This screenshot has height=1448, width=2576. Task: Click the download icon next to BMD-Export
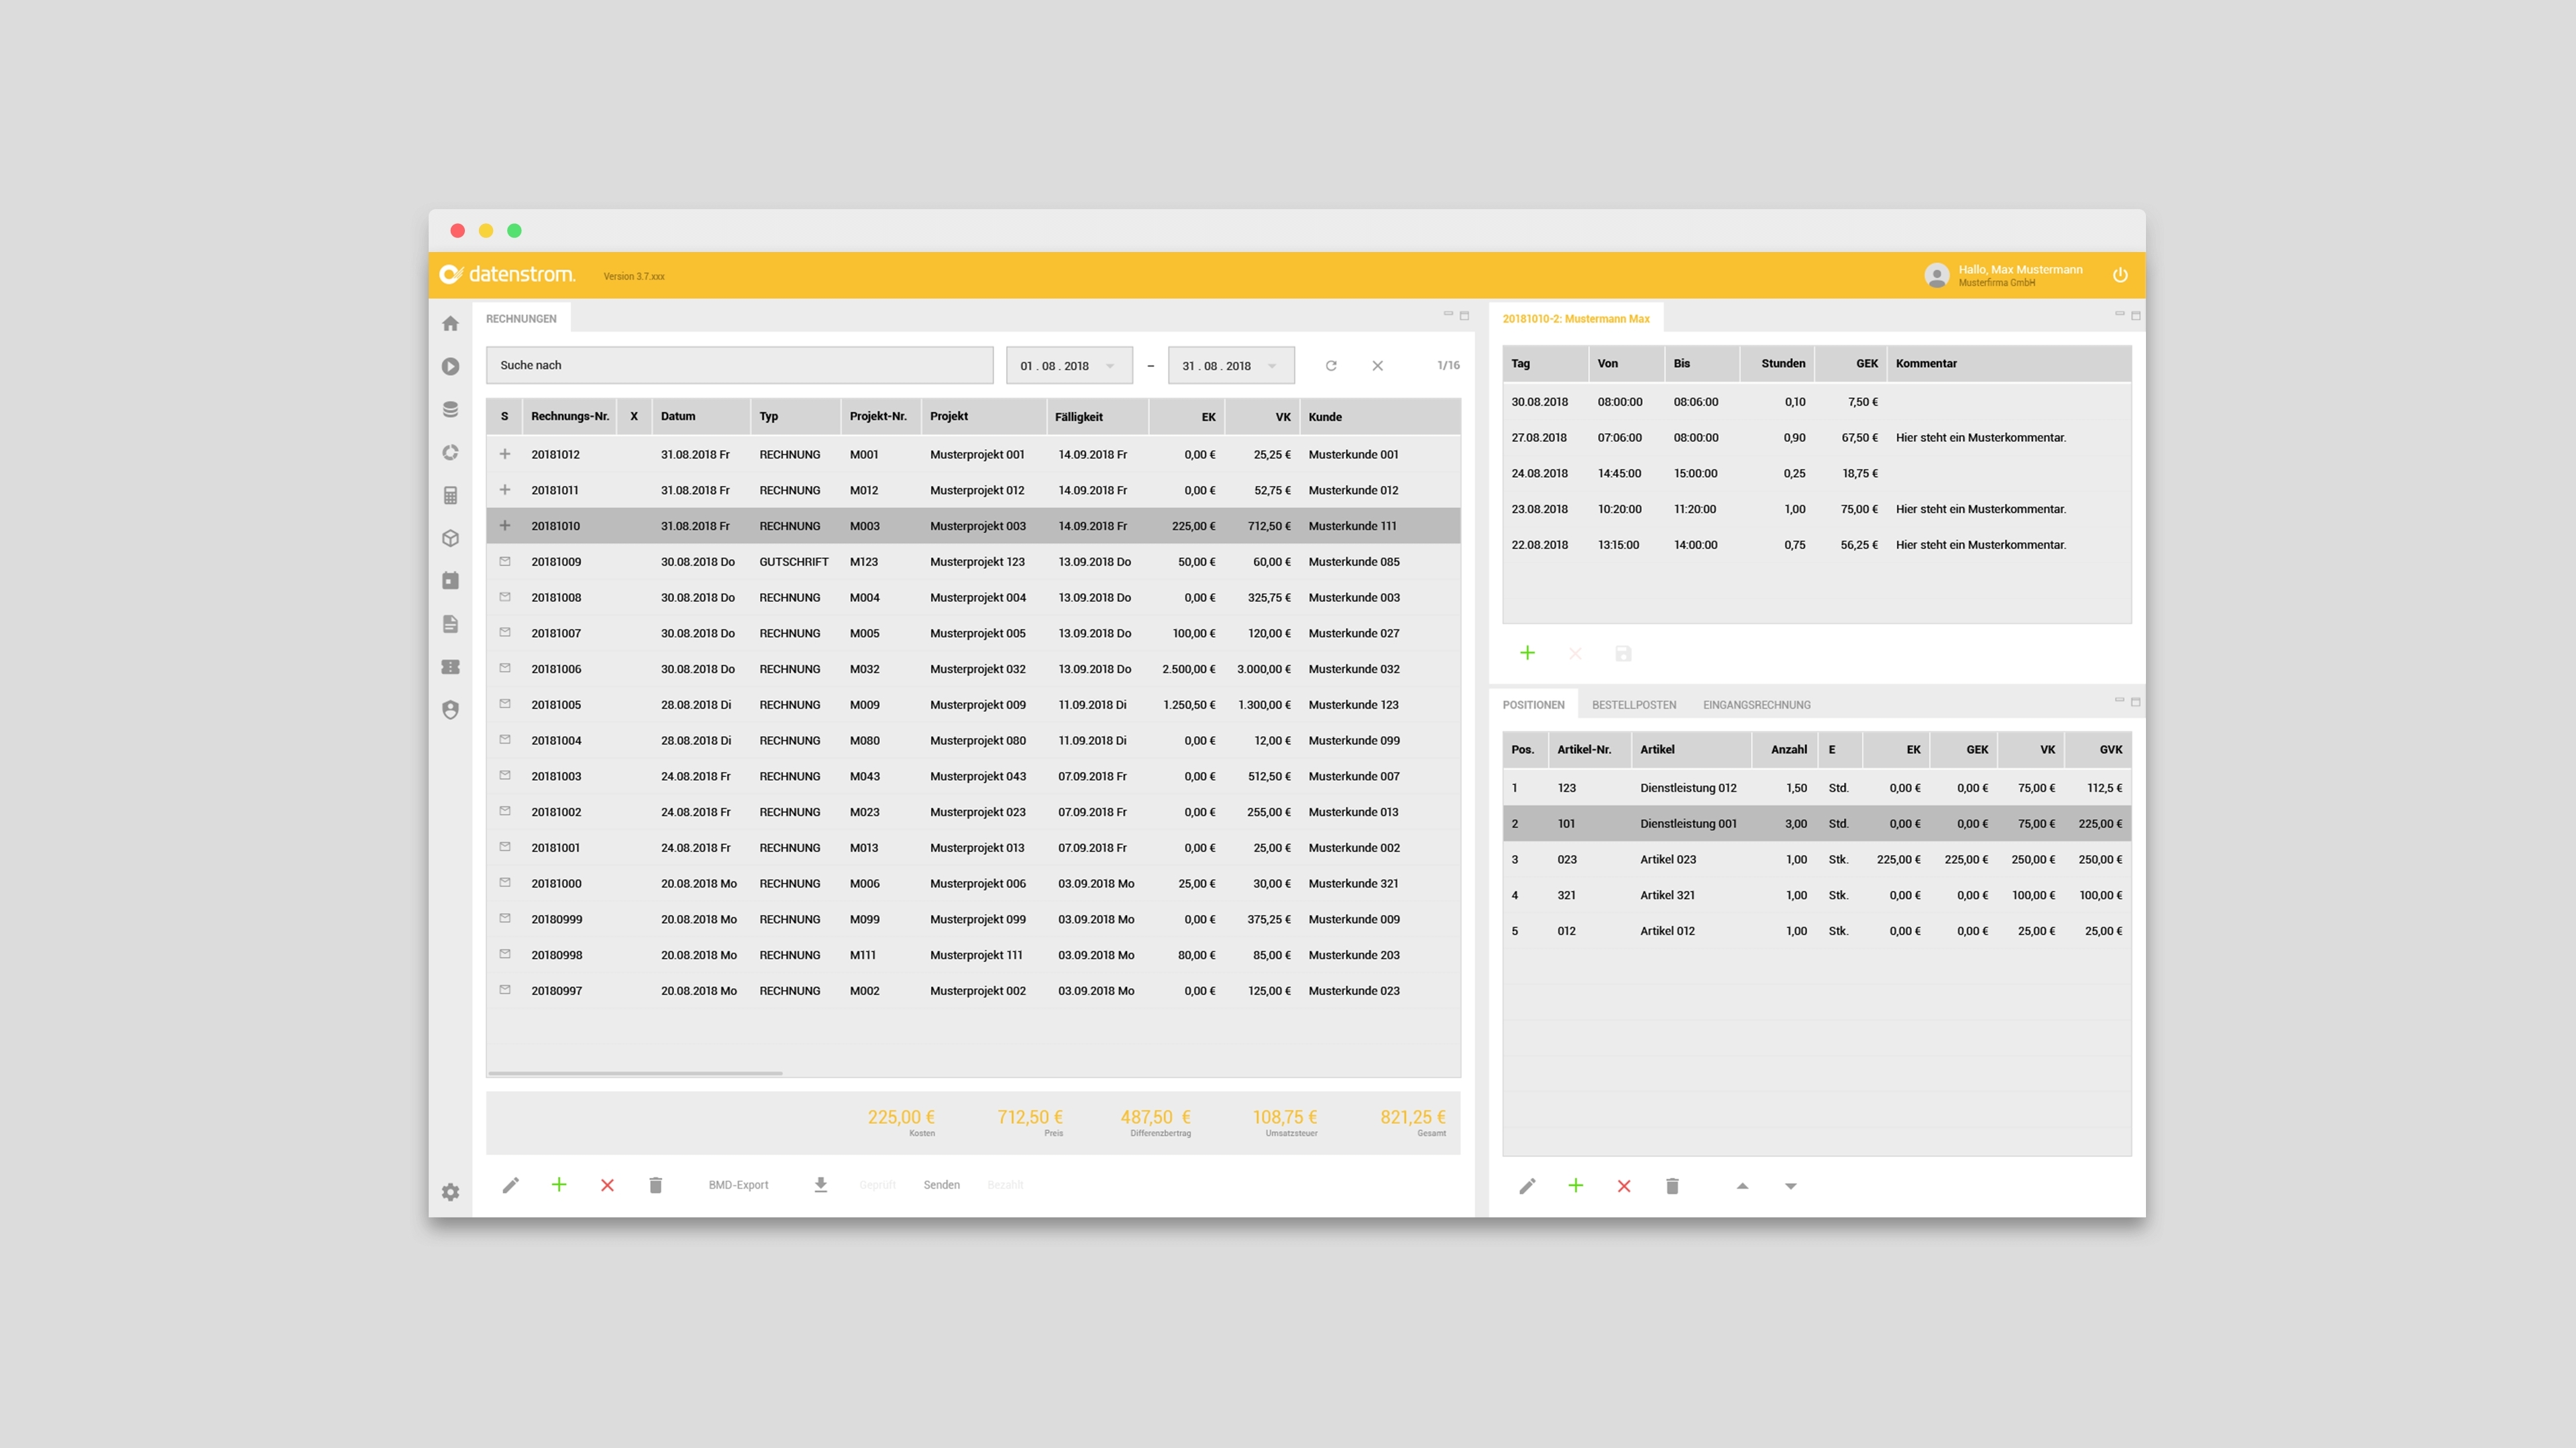coord(820,1185)
